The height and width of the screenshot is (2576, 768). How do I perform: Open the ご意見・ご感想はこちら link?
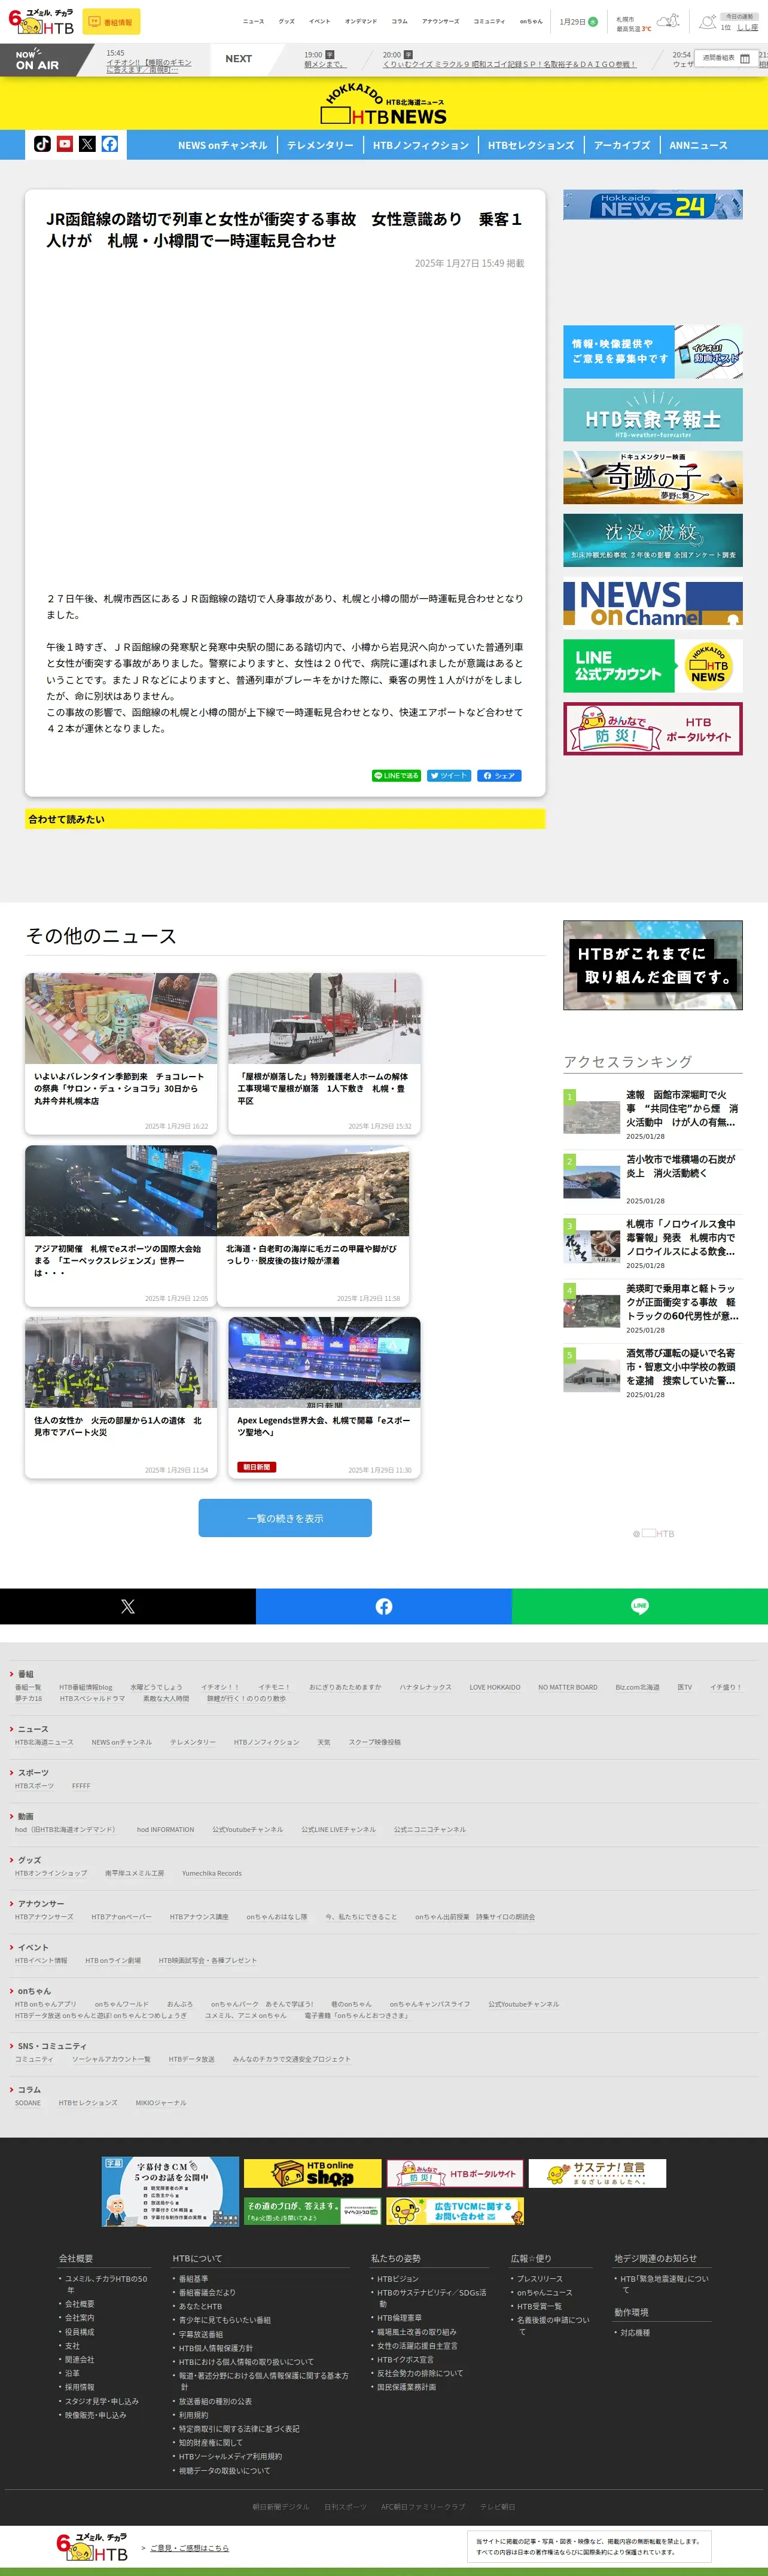tap(189, 2548)
